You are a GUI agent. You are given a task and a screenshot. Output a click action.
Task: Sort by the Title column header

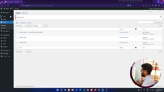click(x=20, y=29)
